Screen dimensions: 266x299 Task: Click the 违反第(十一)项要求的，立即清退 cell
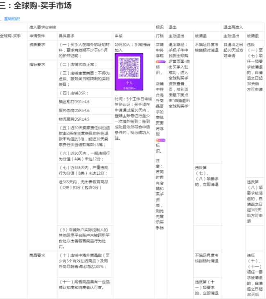click(207, 288)
